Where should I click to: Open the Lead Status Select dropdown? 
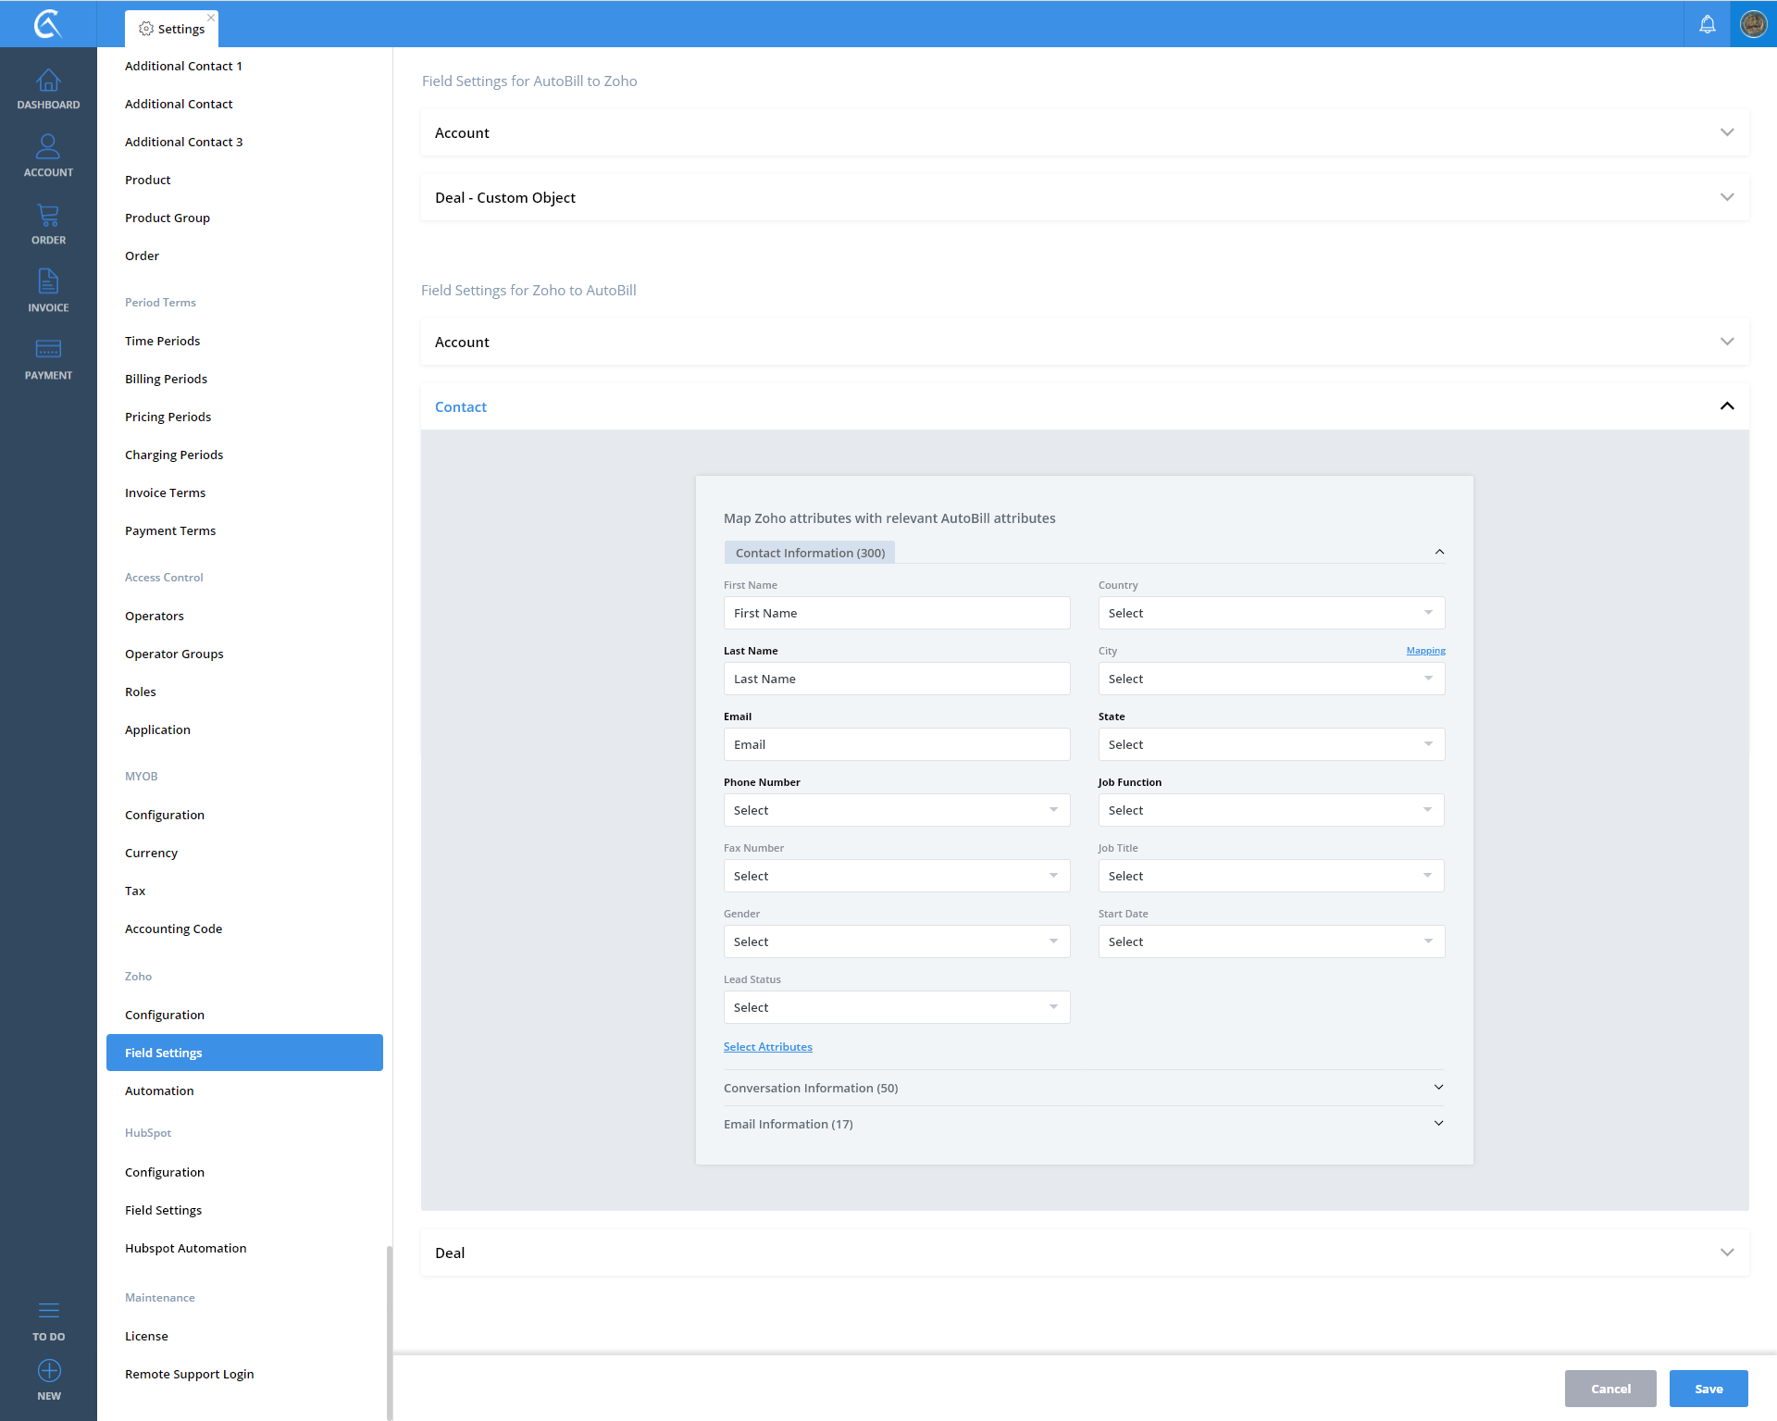click(896, 1007)
